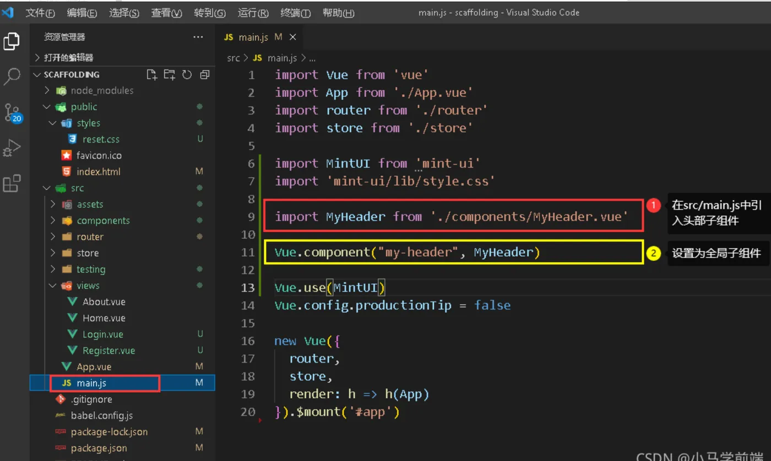Screen dimensions: 771x461
Task: Collapse the SCAFFOLDING root section
Action: pos(37,74)
